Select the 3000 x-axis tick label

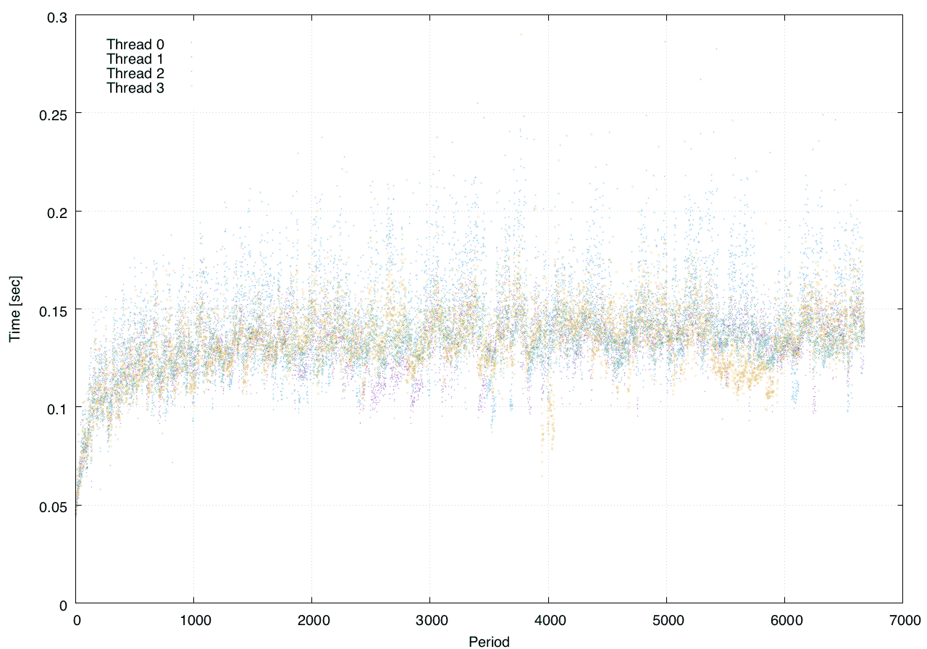430,621
